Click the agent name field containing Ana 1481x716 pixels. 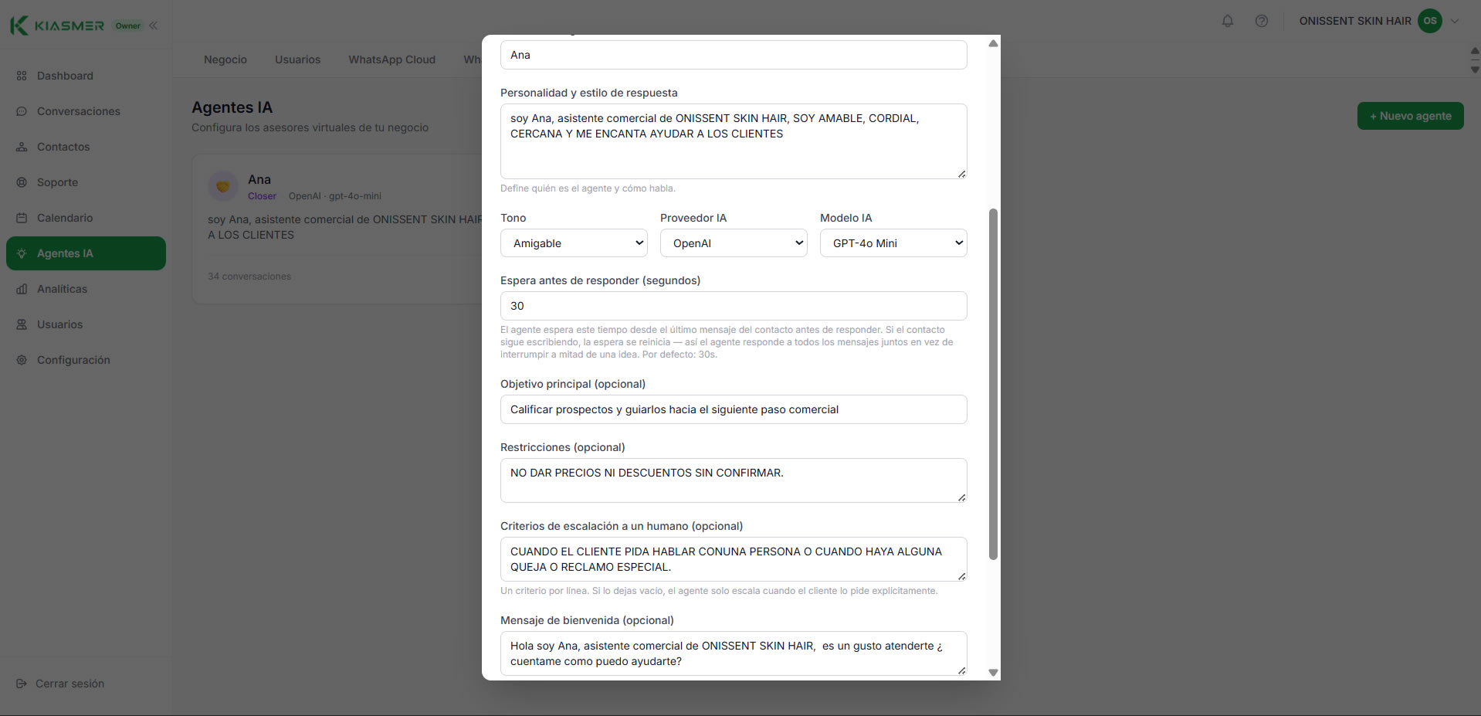pos(734,55)
